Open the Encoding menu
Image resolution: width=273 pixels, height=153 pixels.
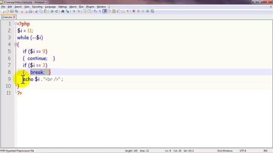[37, 7]
